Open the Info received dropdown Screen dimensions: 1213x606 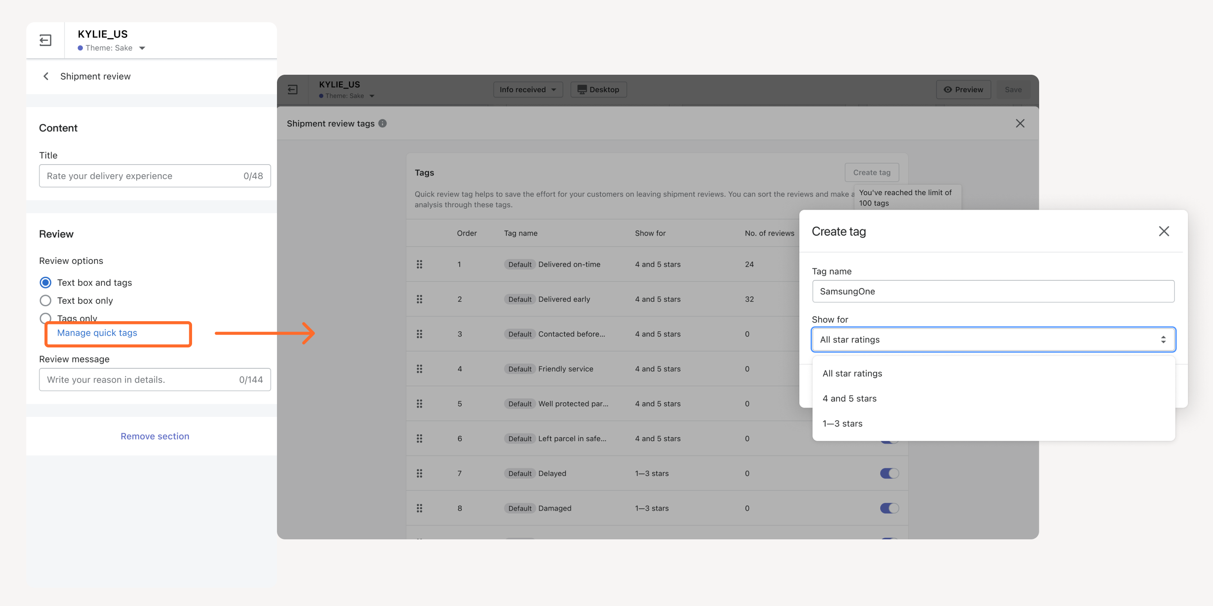coord(528,89)
